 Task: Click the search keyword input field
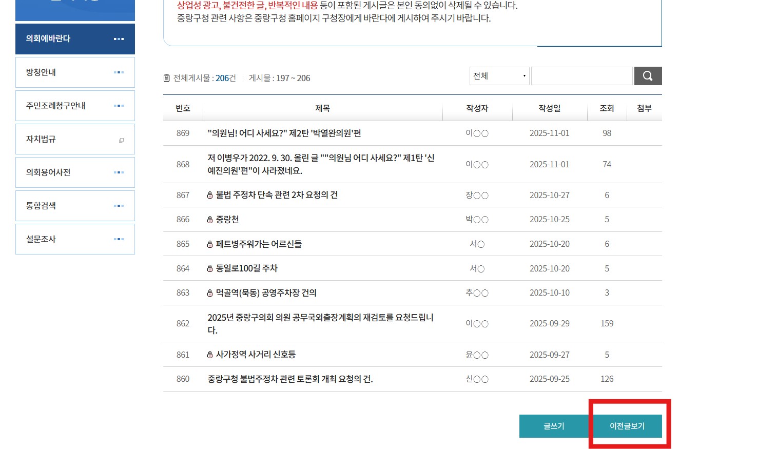582,76
